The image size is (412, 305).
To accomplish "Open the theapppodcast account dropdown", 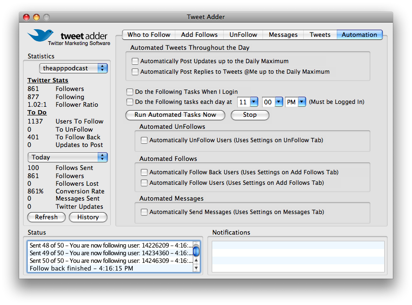I will point(73,68).
